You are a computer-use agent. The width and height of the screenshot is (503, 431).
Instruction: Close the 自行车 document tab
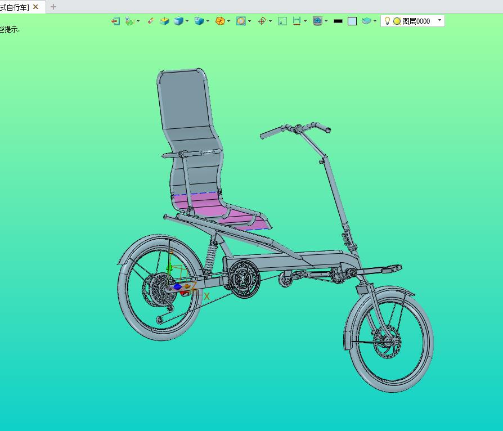tap(36, 7)
